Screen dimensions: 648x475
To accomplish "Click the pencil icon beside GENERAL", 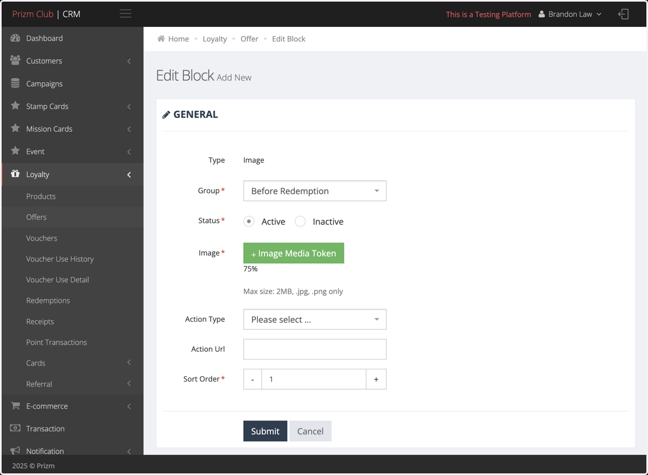I will coord(166,114).
